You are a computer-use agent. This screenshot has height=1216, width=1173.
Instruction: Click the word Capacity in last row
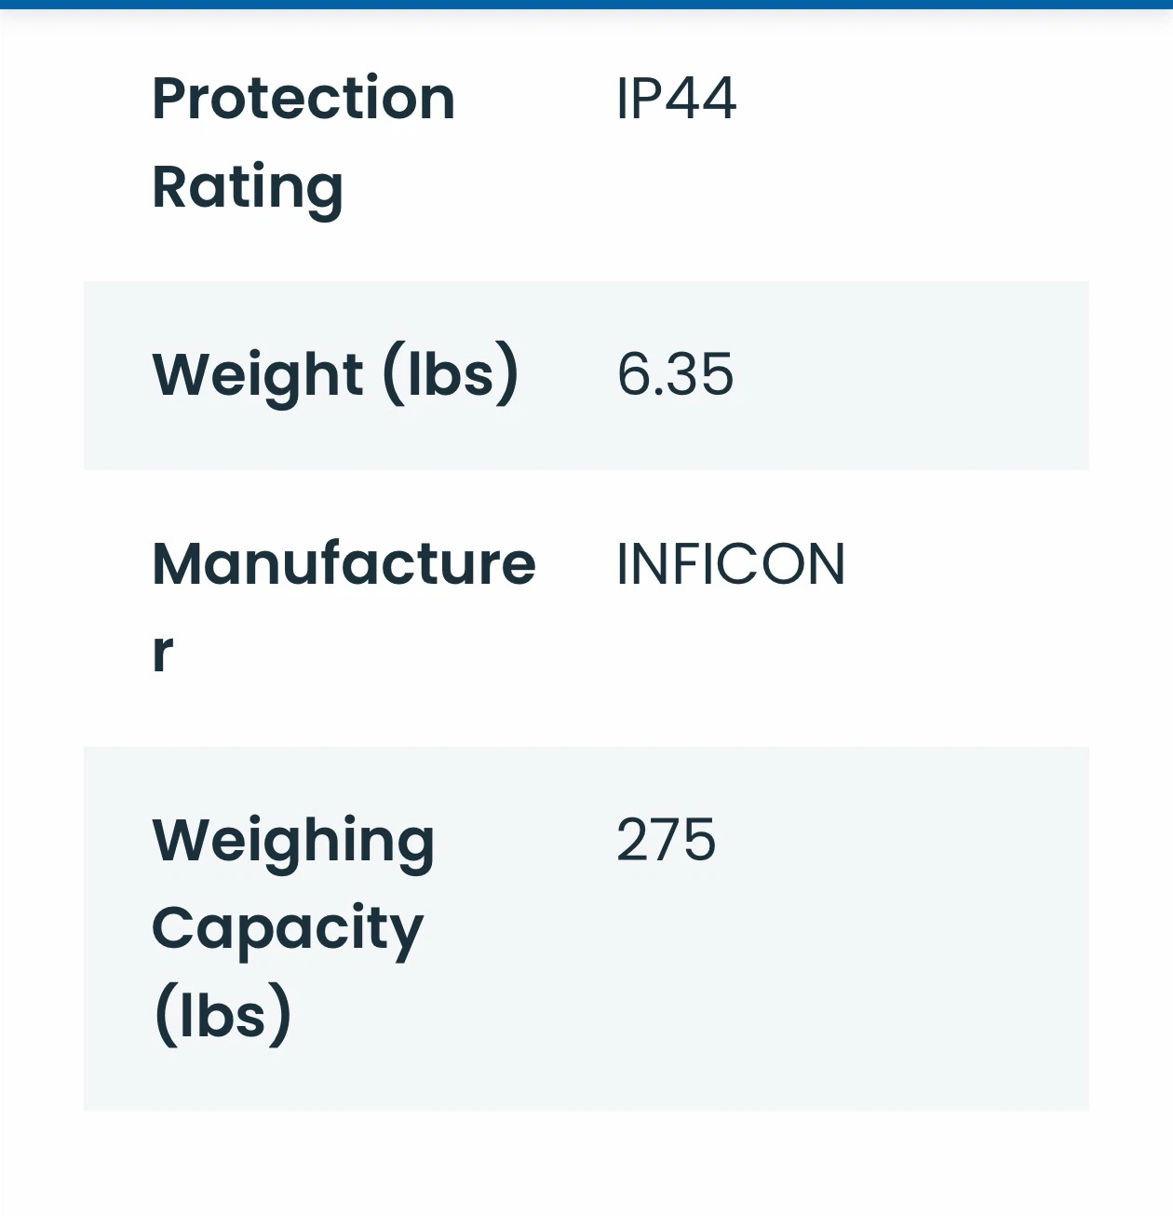point(288,930)
